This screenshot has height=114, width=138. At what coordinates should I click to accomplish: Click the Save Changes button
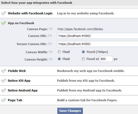point(70,111)
